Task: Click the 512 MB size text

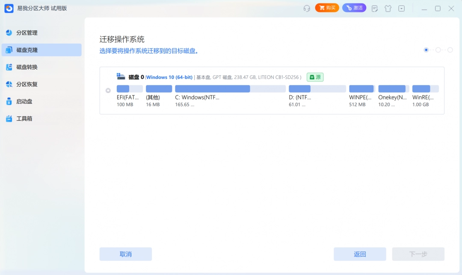Action: pyautogui.click(x=357, y=105)
